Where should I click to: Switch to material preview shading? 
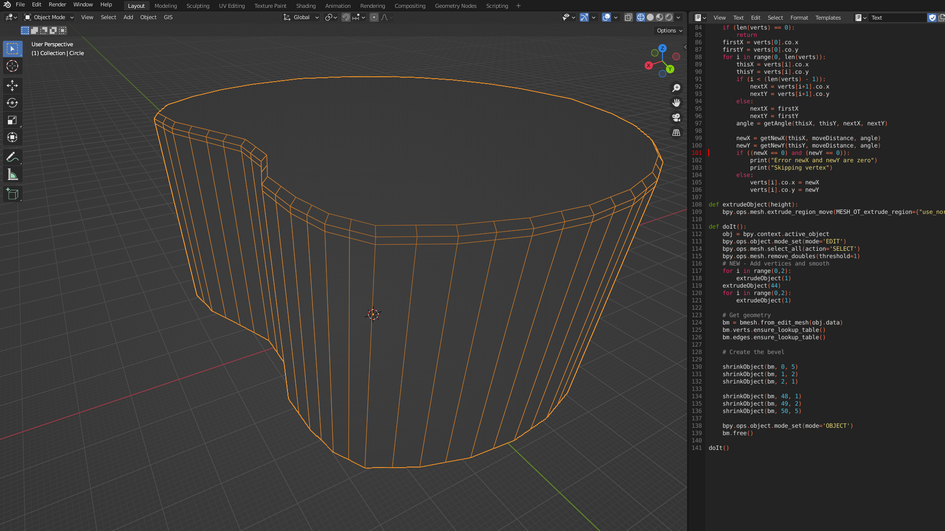660,17
